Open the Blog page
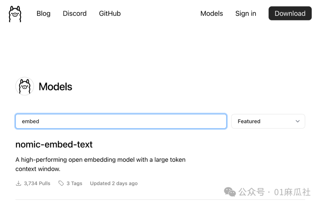Screen dimensions: 321x205 [x=43, y=14]
